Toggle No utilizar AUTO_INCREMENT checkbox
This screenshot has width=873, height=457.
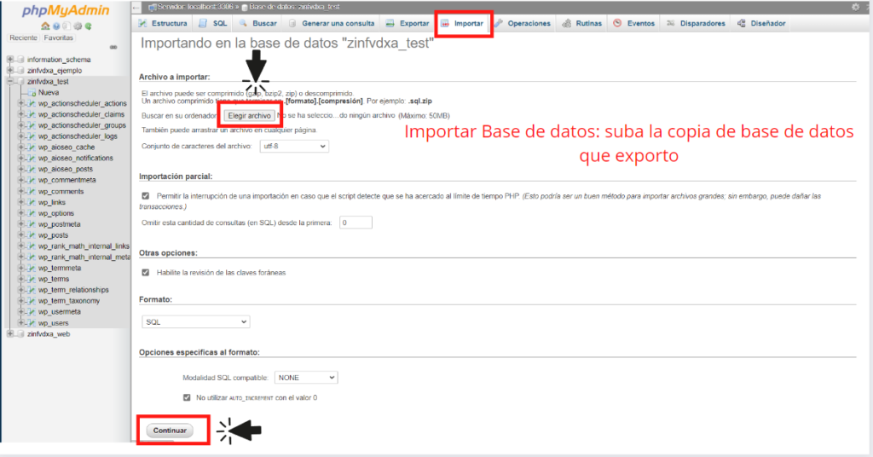[187, 397]
